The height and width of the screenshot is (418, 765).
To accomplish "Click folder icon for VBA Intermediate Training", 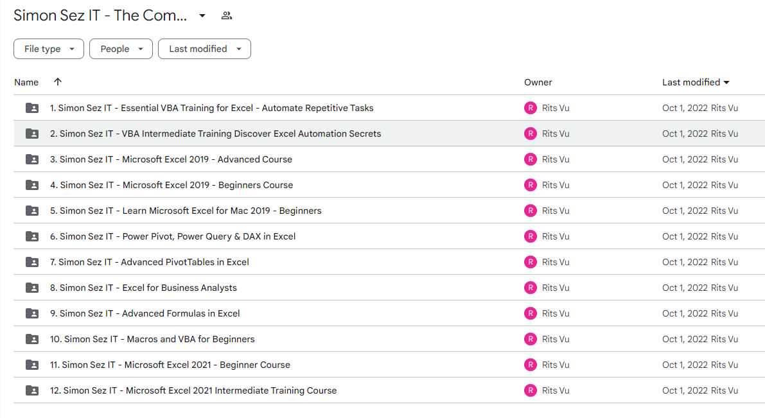I will pyautogui.click(x=32, y=134).
